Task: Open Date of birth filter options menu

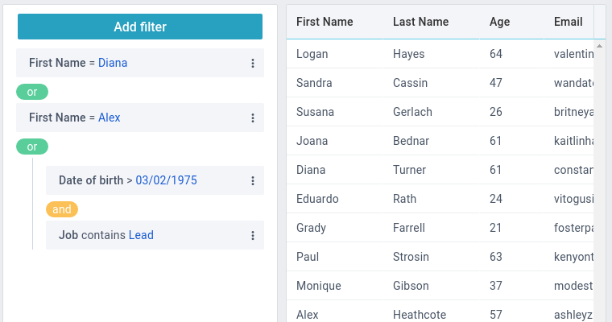Action: click(252, 180)
